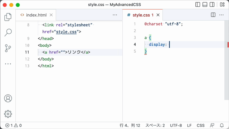The height and width of the screenshot is (129, 229).
Task: Follow the style.css link in href
Action: click(66, 32)
